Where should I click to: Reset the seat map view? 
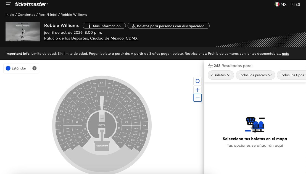click(x=197, y=81)
